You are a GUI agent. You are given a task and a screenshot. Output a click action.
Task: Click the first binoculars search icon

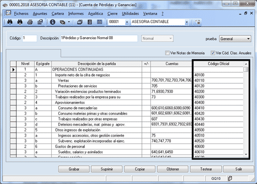(10, 22)
